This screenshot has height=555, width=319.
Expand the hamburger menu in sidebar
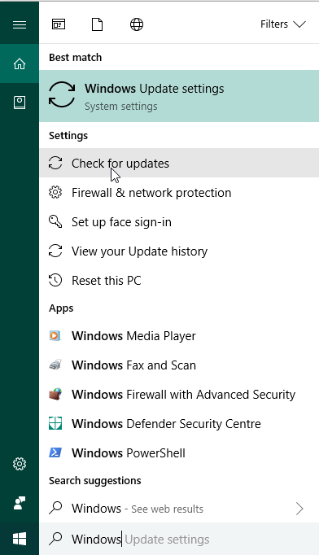coord(20,24)
